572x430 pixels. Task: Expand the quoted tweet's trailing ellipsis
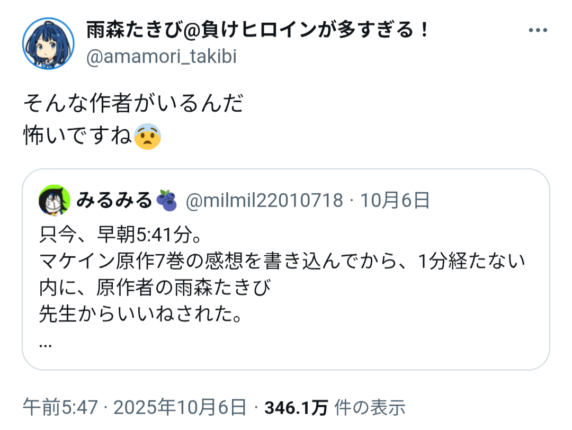click(x=46, y=343)
